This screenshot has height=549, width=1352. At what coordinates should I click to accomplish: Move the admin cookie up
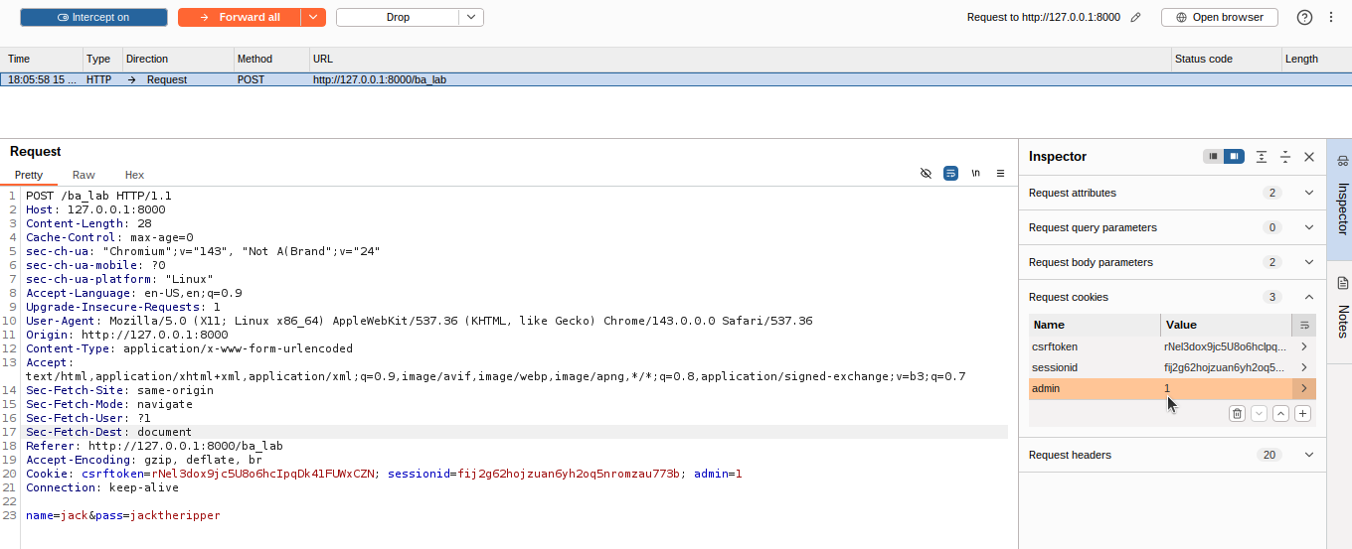(x=1280, y=414)
